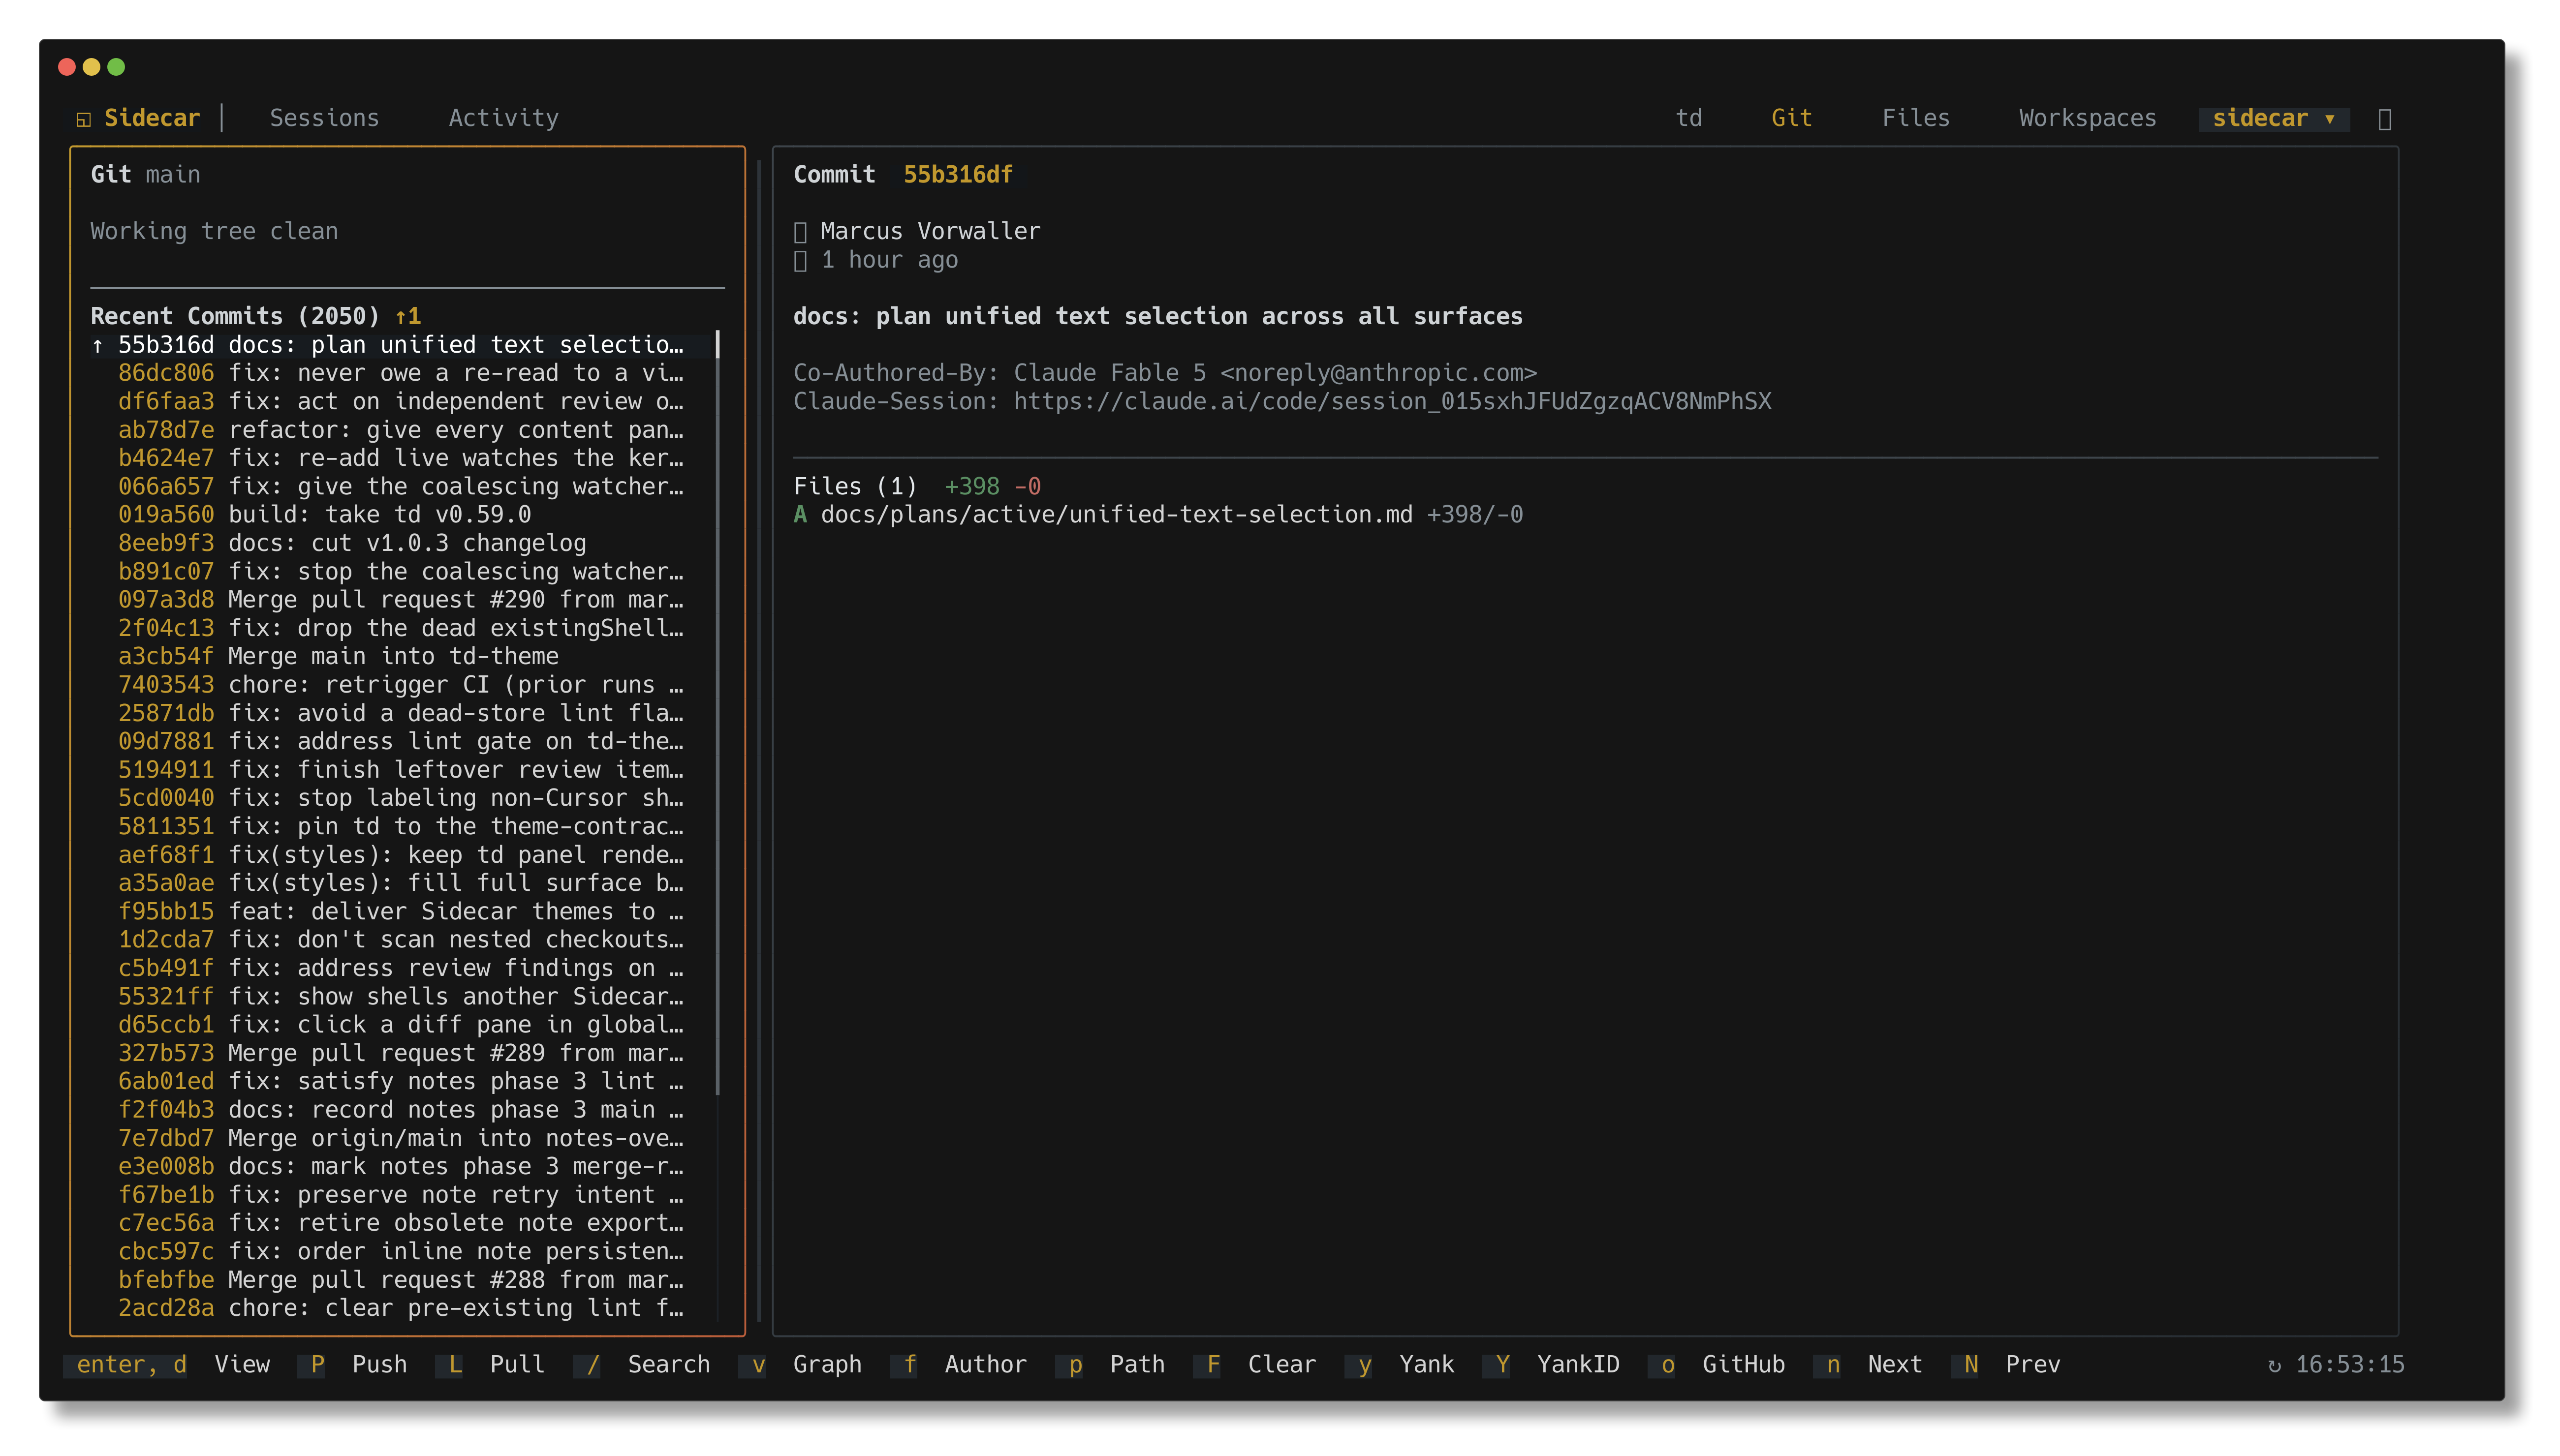Click the Author filter in footer
This screenshot has height=1456, width=2560.
coord(985,1364)
